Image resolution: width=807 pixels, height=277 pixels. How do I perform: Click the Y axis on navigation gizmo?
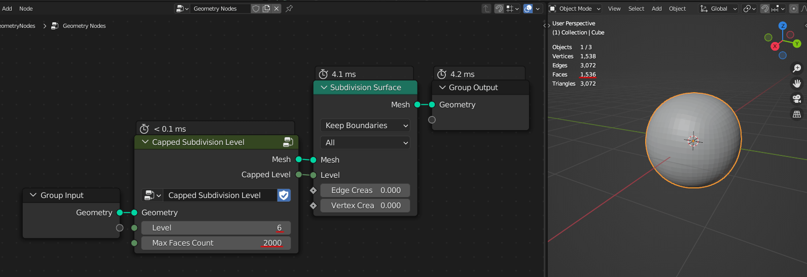click(797, 44)
